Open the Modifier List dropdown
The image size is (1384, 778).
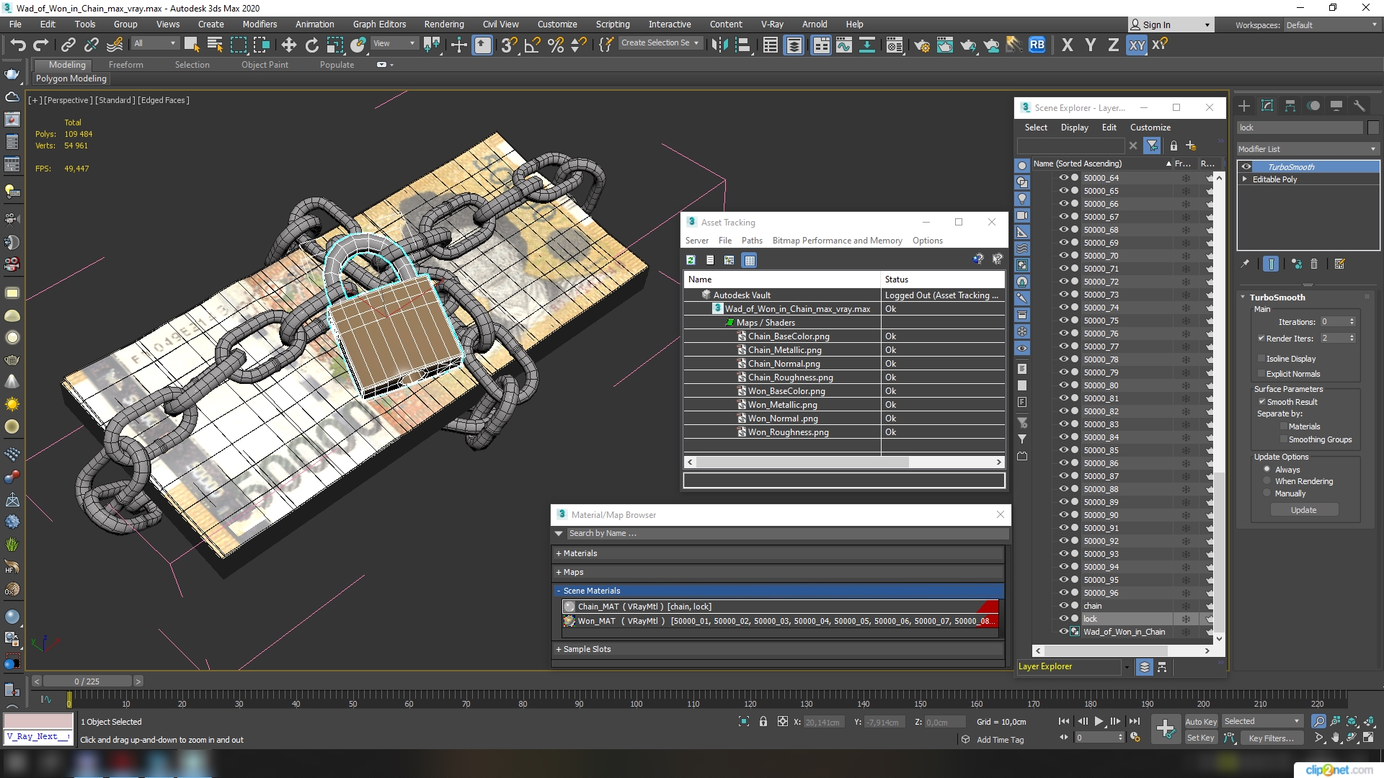pos(1307,148)
